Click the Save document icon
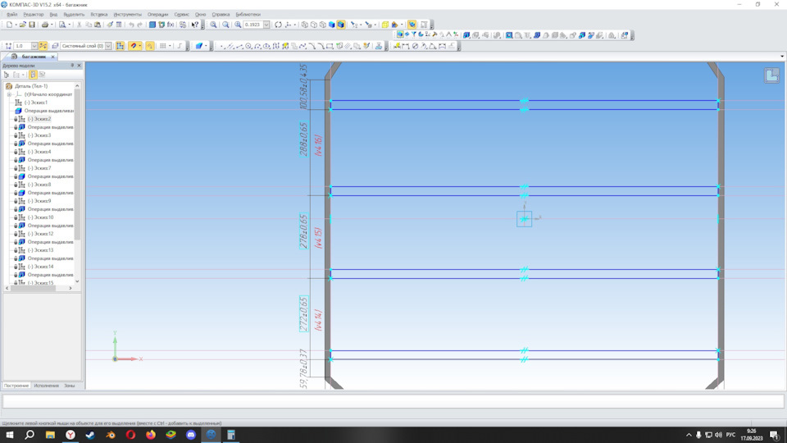The image size is (787, 443). tap(32, 25)
